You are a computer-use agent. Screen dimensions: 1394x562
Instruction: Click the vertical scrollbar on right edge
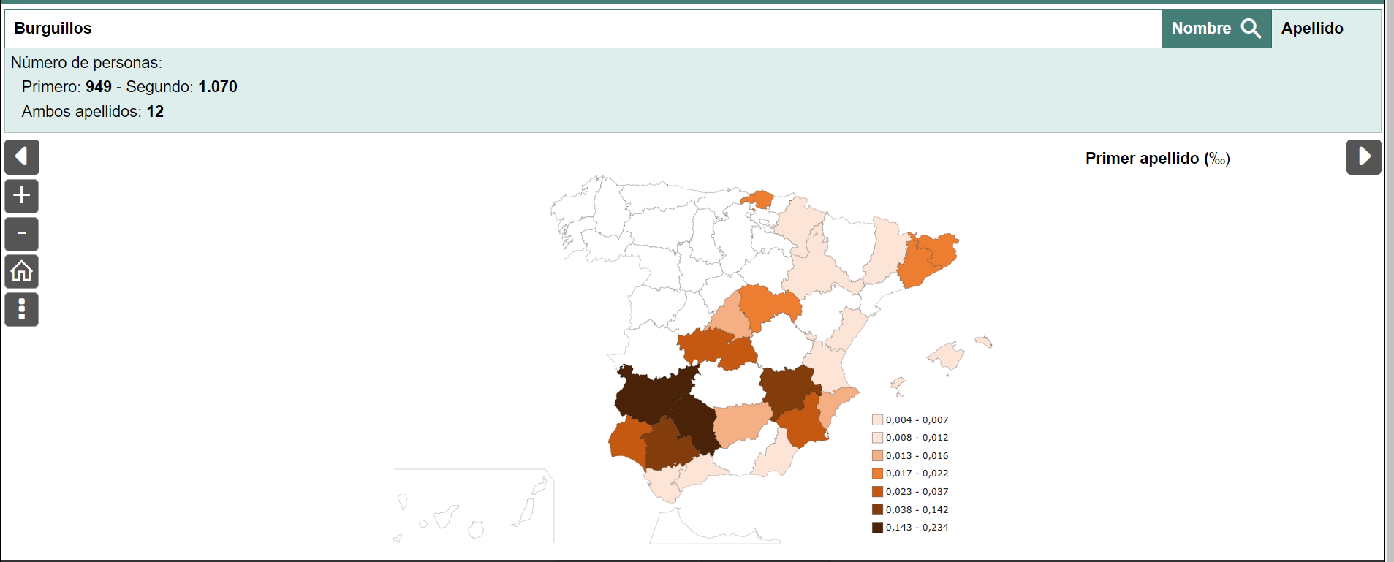1389,281
